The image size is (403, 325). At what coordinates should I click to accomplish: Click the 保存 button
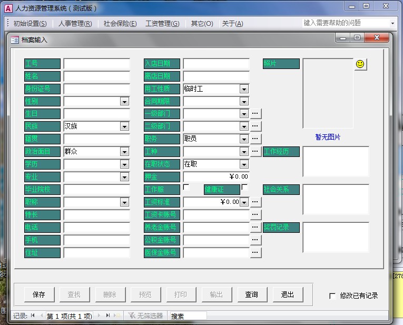click(39, 294)
